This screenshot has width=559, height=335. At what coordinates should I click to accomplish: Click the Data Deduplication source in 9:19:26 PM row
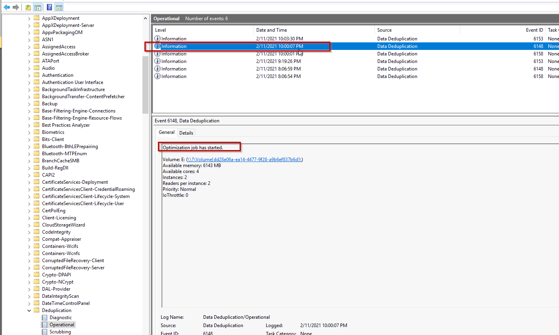coord(397,61)
